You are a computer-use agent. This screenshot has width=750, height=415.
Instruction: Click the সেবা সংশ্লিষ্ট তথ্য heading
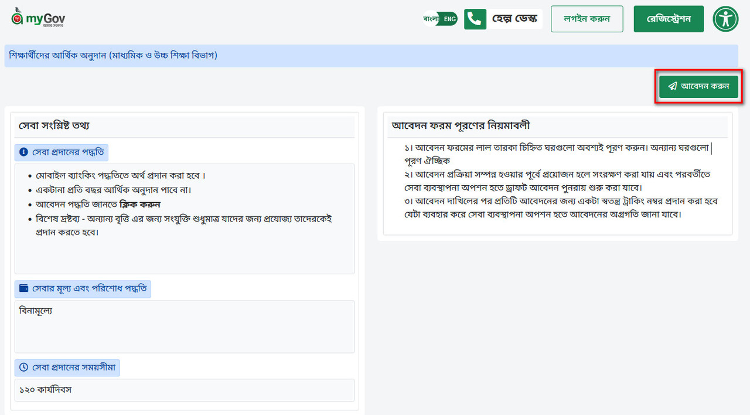coord(54,126)
